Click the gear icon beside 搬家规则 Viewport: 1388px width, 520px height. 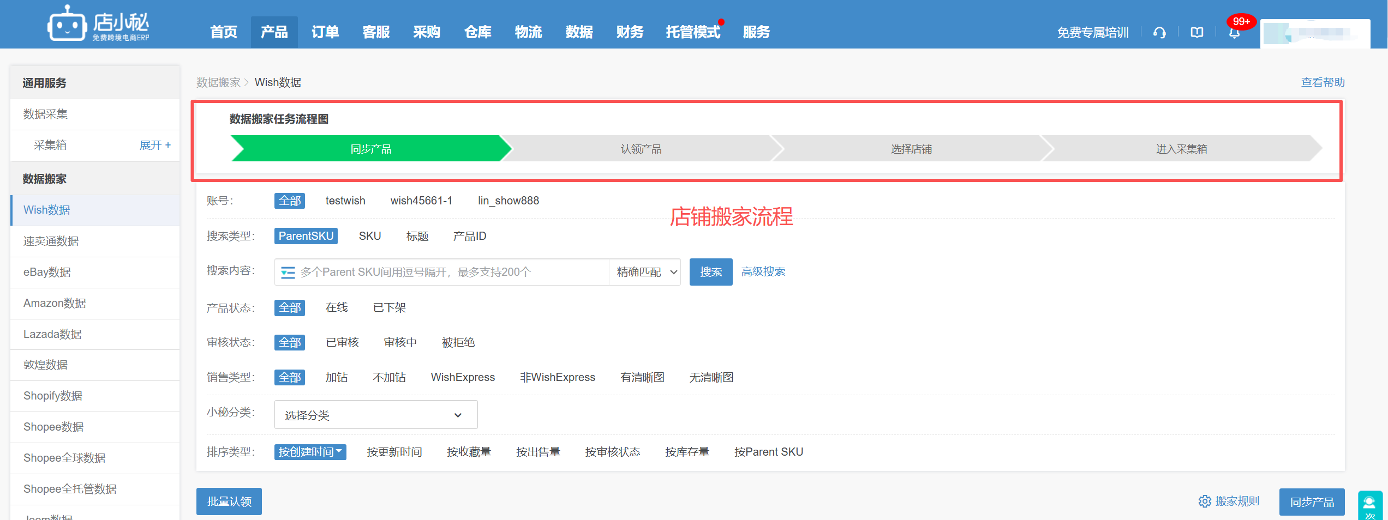coord(1204,501)
